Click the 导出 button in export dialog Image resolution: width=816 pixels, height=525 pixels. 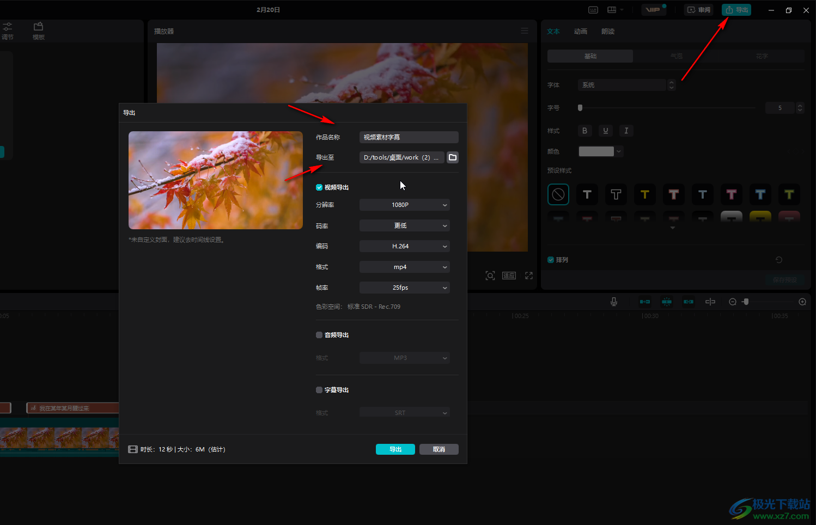(395, 449)
